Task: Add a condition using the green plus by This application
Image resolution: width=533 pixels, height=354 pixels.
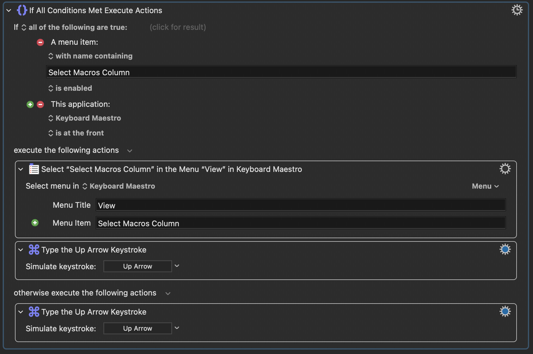Action: (x=30, y=104)
